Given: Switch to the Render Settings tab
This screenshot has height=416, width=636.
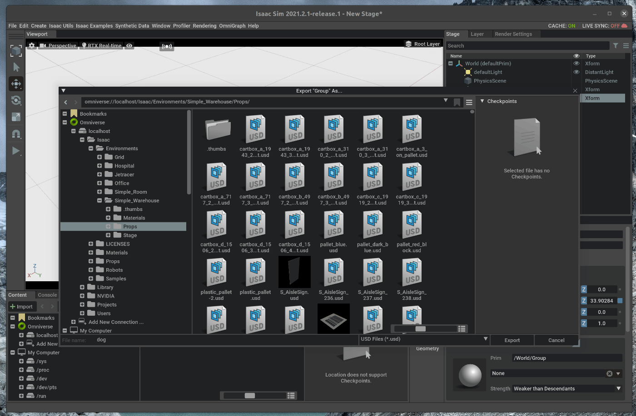Looking at the screenshot, I should pyautogui.click(x=513, y=34).
